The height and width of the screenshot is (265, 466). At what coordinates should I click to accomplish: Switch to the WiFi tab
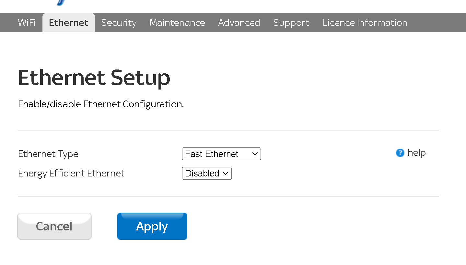click(27, 23)
